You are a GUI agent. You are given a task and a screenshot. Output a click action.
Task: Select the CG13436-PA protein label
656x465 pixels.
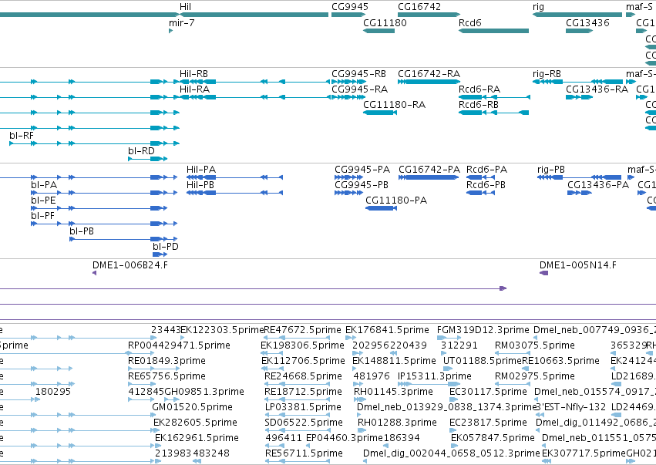pyautogui.click(x=598, y=185)
